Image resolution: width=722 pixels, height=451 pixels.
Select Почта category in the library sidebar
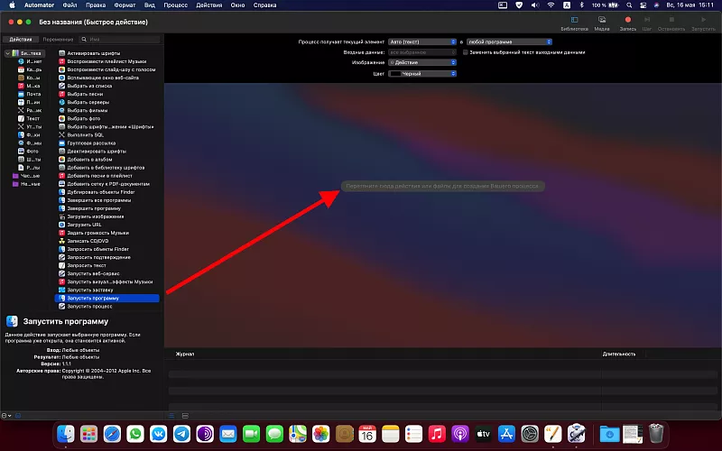point(32,94)
